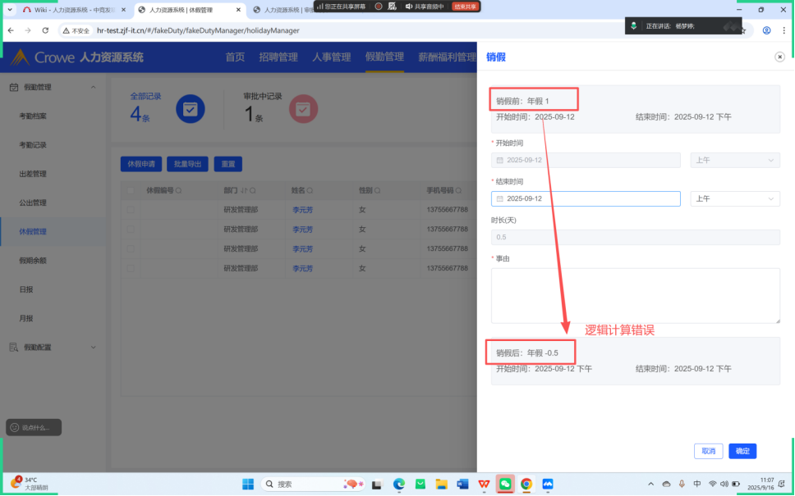The width and height of the screenshot is (795, 496).
Task: Open 出差管理 in the sidebar
Action: (33, 174)
